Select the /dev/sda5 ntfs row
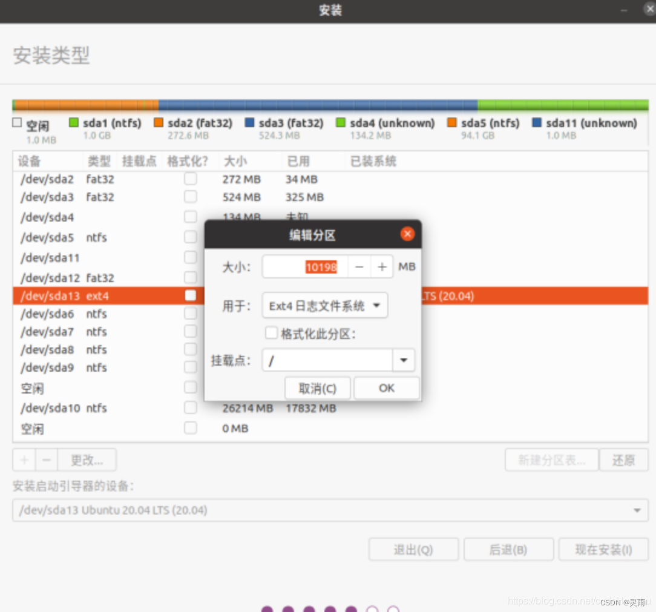Screen dimensions: 656x612 click(x=109, y=237)
